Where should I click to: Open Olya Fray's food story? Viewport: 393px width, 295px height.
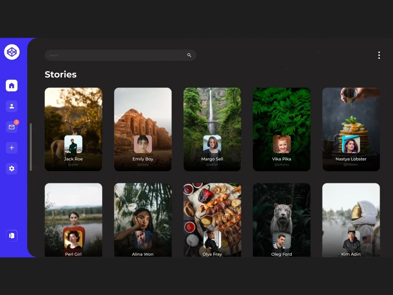(x=212, y=220)
